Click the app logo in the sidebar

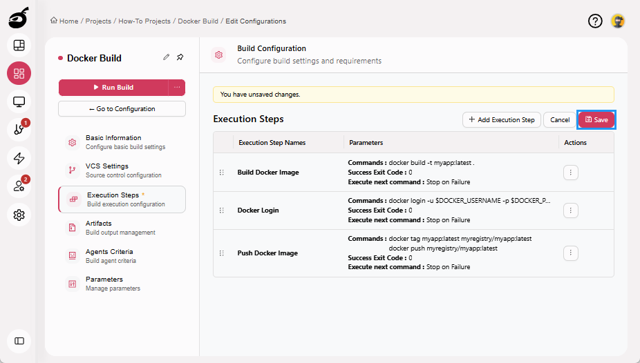(x=19, y=18)
